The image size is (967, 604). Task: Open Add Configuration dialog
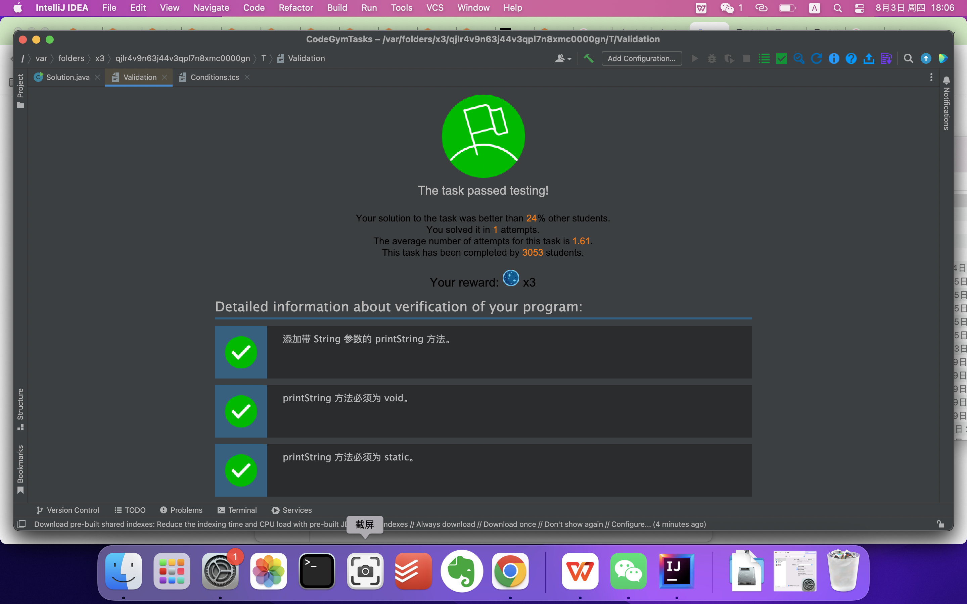pyautogui.click(x=641, y=58)
